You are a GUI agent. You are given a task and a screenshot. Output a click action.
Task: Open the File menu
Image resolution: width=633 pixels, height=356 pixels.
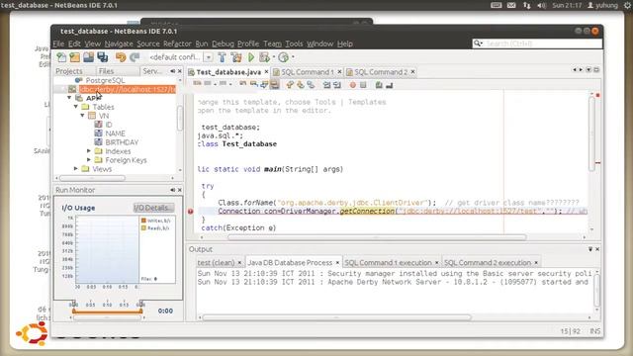[58, 44]
